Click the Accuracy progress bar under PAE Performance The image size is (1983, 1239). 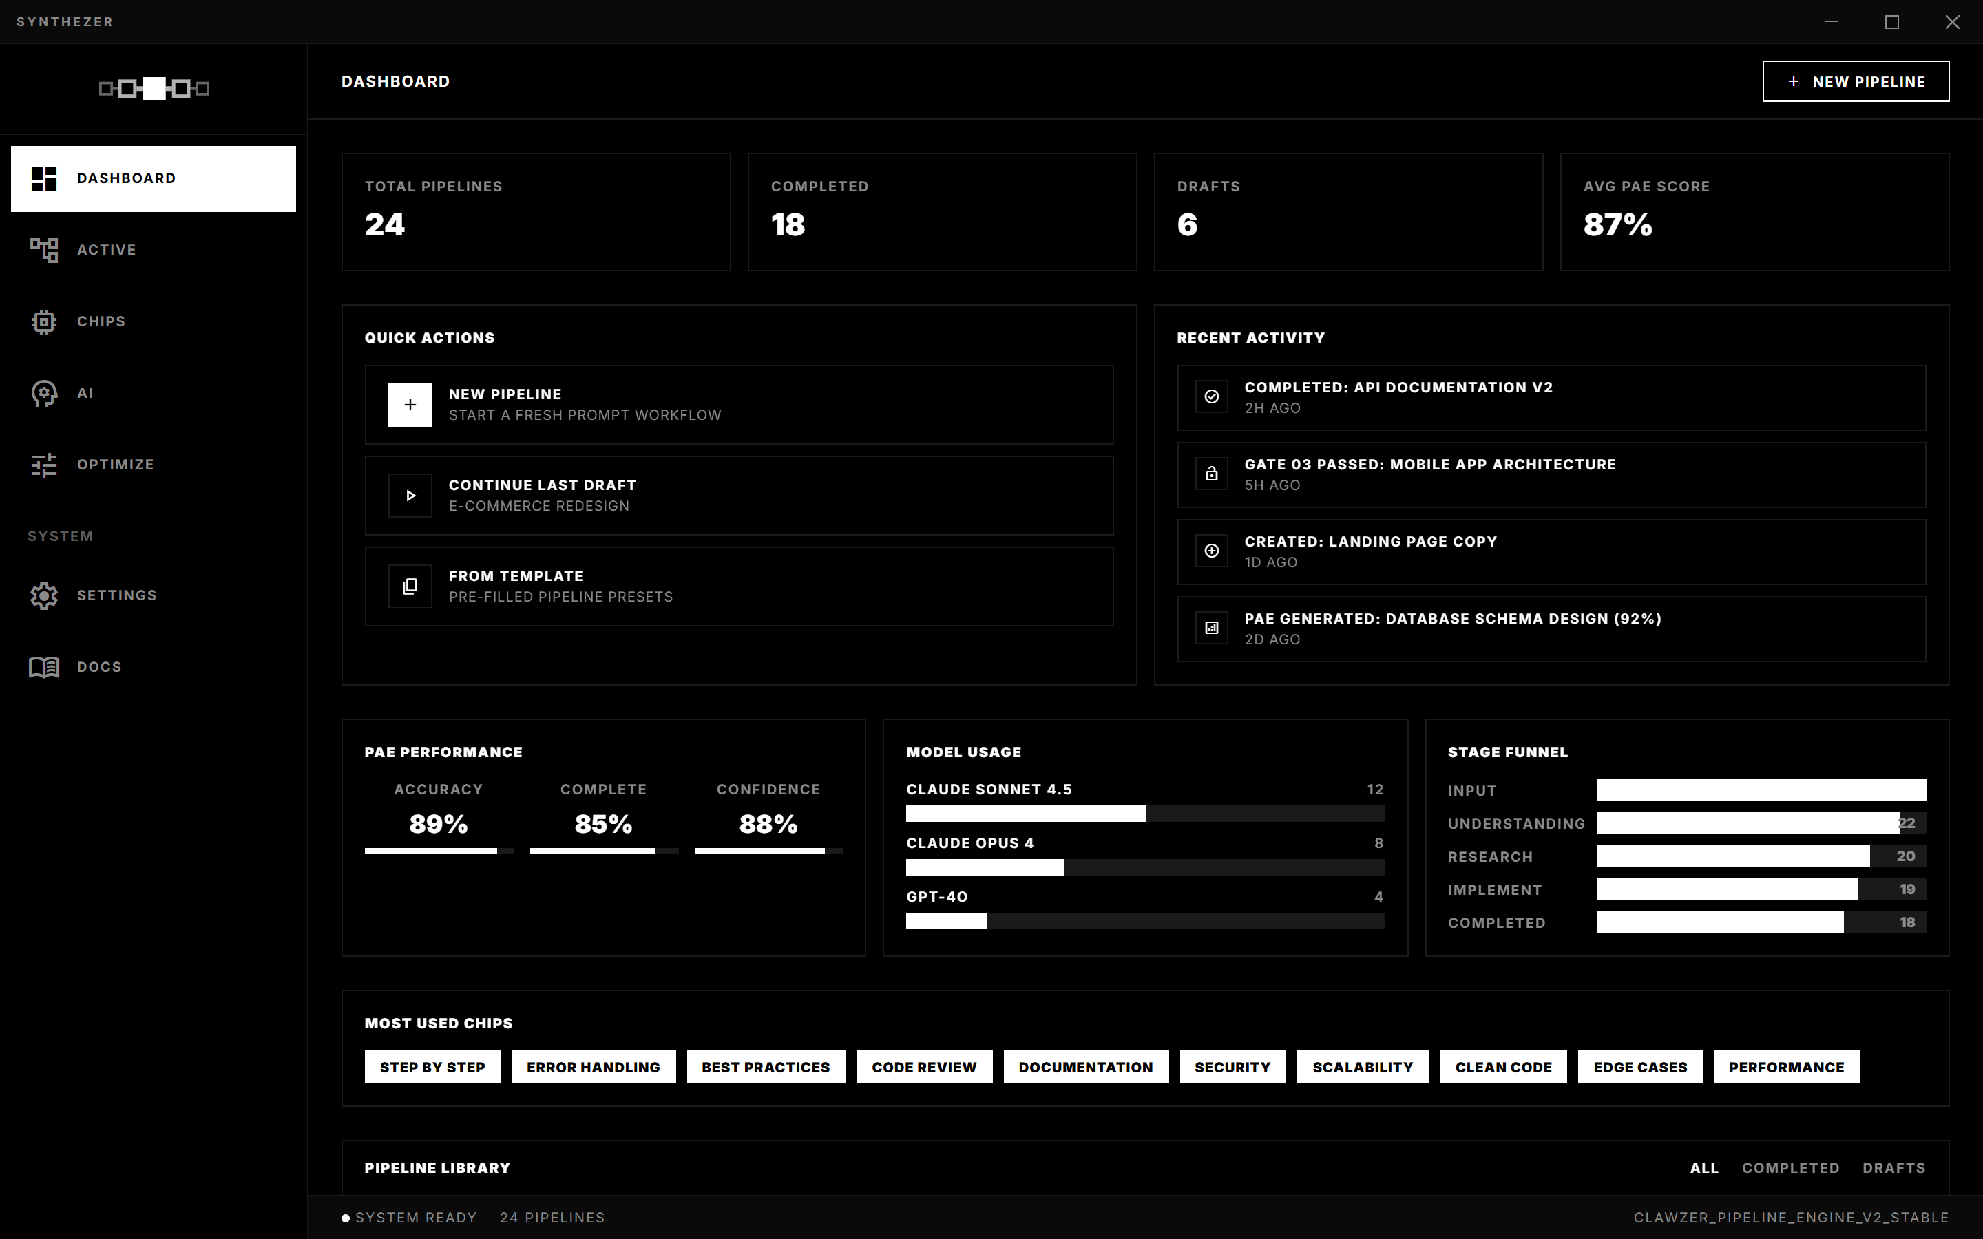(x=439, y=851)
